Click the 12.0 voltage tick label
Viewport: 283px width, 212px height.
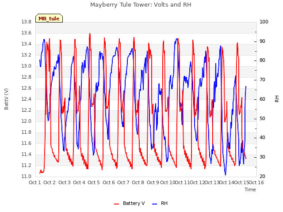tap(27, 121)
